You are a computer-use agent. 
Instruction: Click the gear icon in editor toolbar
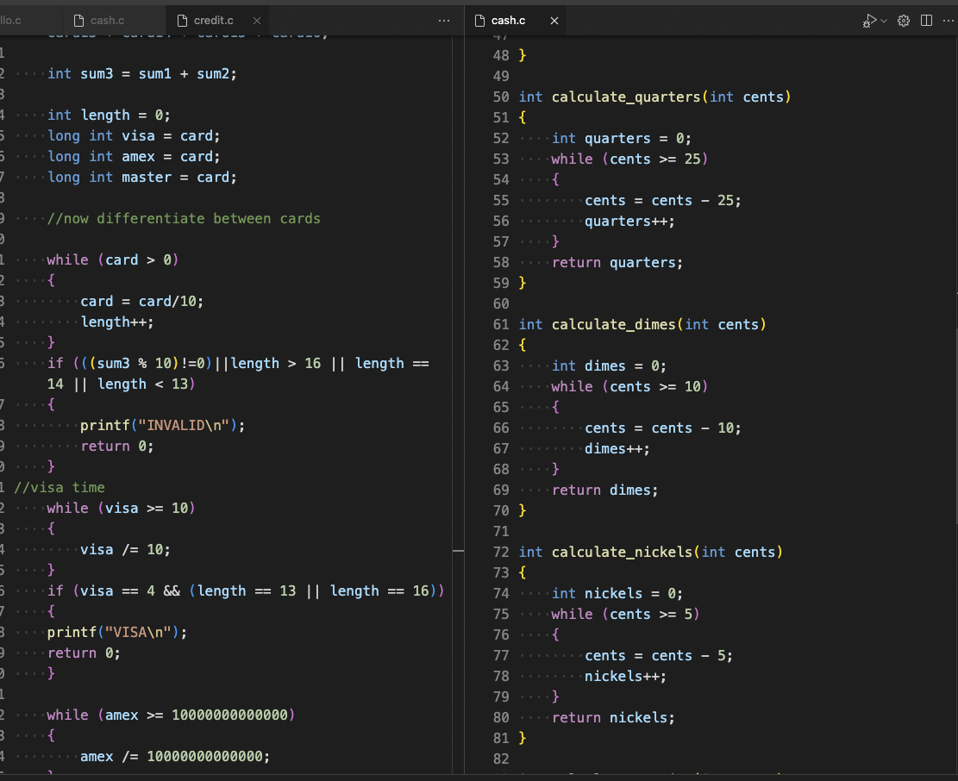[904, 21]
